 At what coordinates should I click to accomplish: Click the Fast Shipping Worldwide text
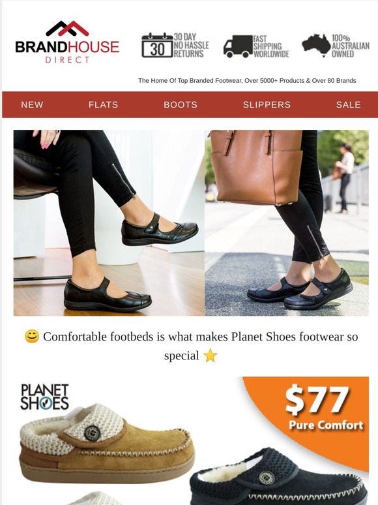[271, 46]
